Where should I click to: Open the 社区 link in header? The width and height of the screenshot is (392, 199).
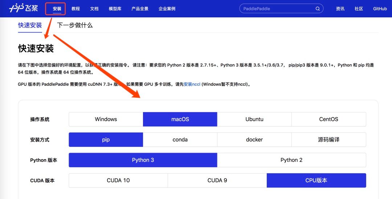click(359, 9)
